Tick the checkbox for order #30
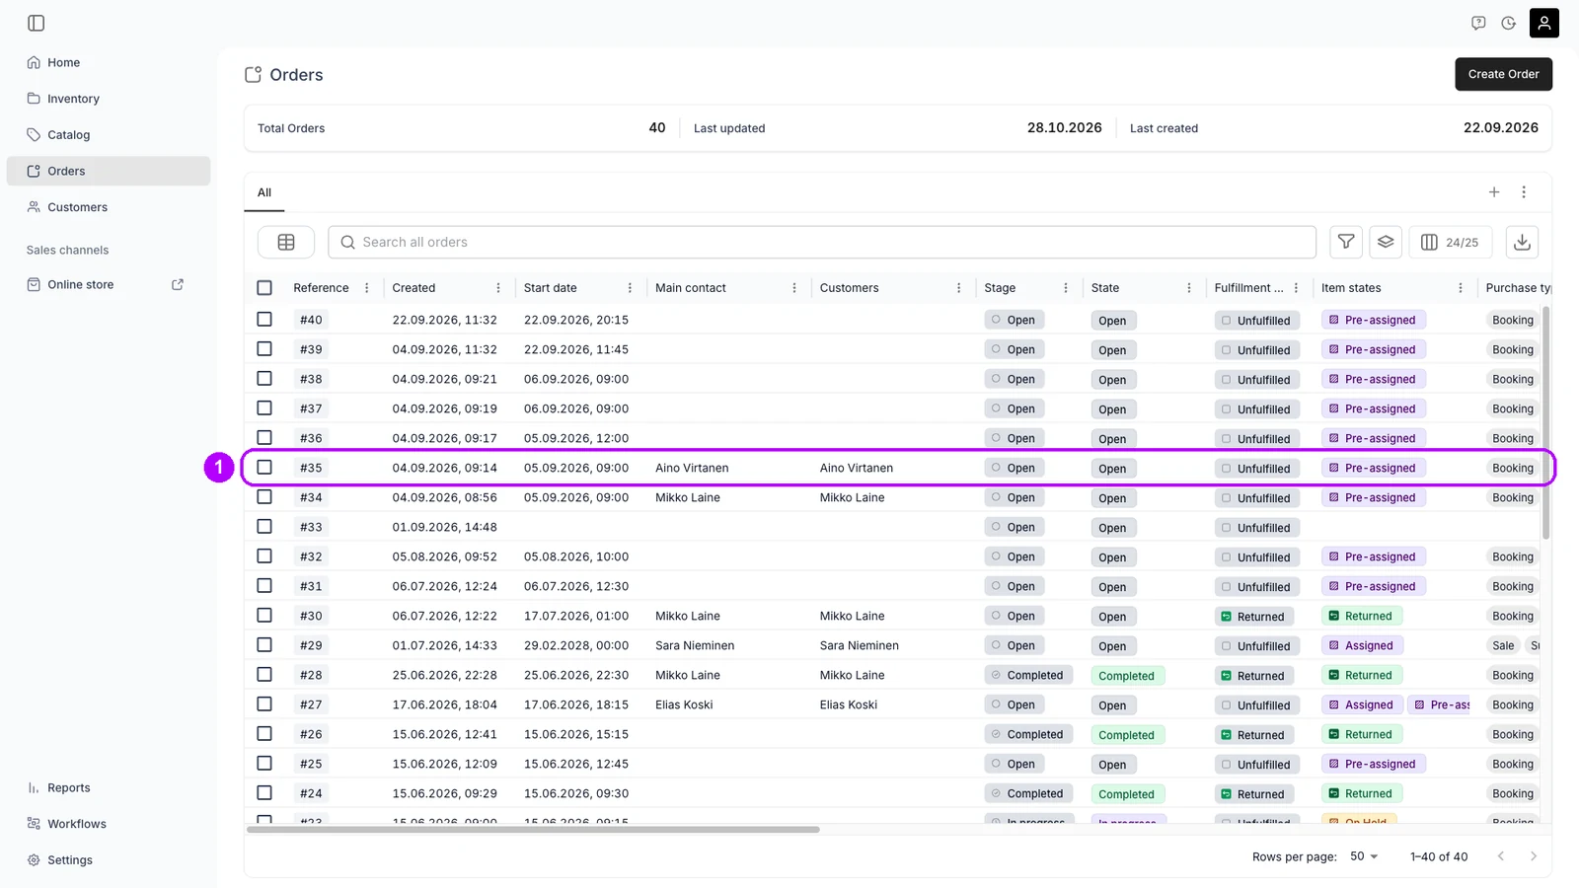 pos(264,616)
